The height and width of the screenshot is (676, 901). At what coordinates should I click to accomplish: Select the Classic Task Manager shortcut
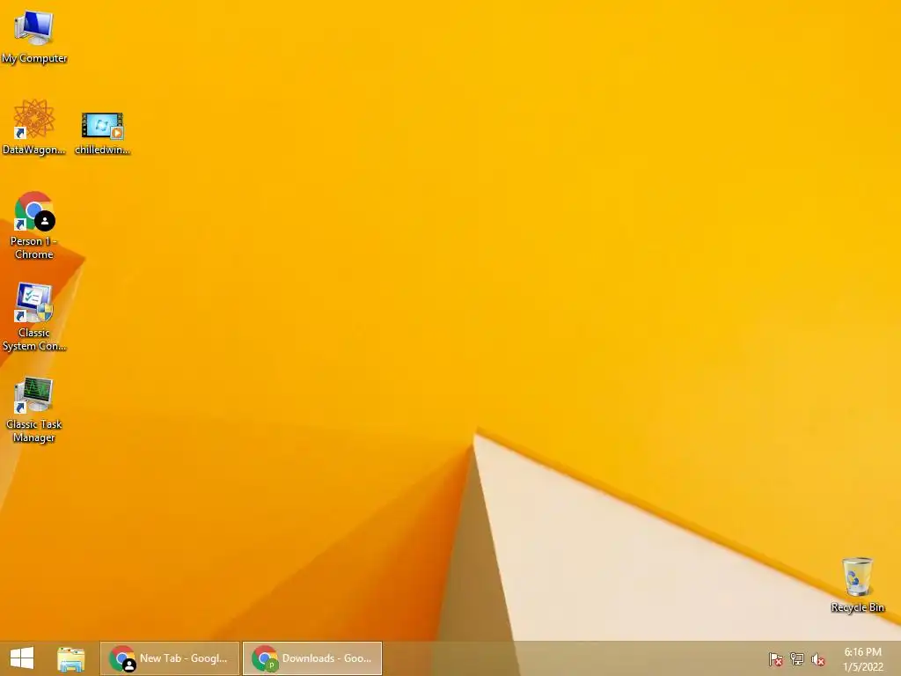pyautogui.click(x=34, y=409)
